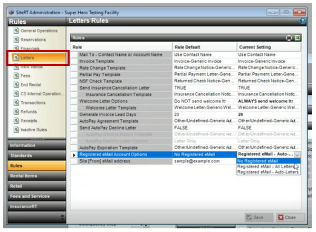Select Mail To - Contact Name rule row
Viewport: 316px width, 232px height.
point(125,55)
